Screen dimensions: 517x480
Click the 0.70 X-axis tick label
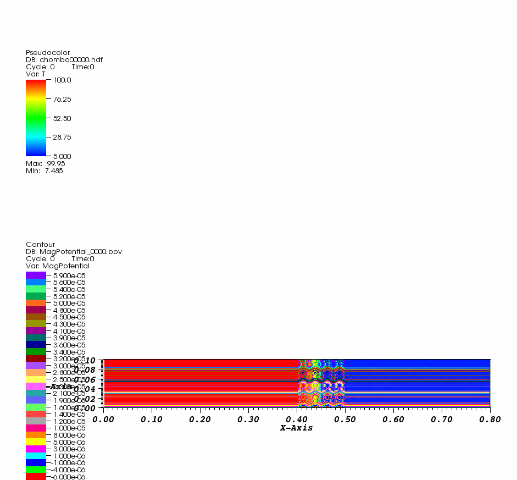[x=442, y=420]
